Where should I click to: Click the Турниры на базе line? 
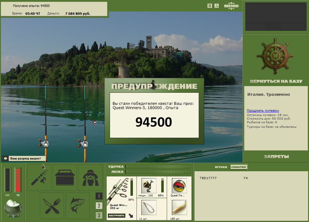pos(272,127)
